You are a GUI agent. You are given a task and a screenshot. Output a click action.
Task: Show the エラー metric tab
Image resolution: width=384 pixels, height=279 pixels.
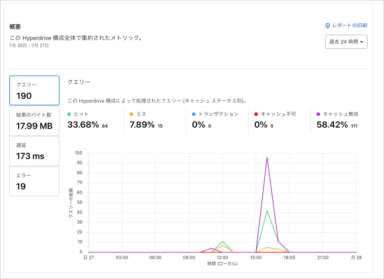(35, 181)
